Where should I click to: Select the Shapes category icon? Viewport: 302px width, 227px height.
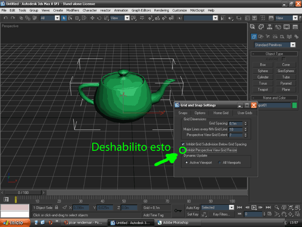(x=261, y=37)
